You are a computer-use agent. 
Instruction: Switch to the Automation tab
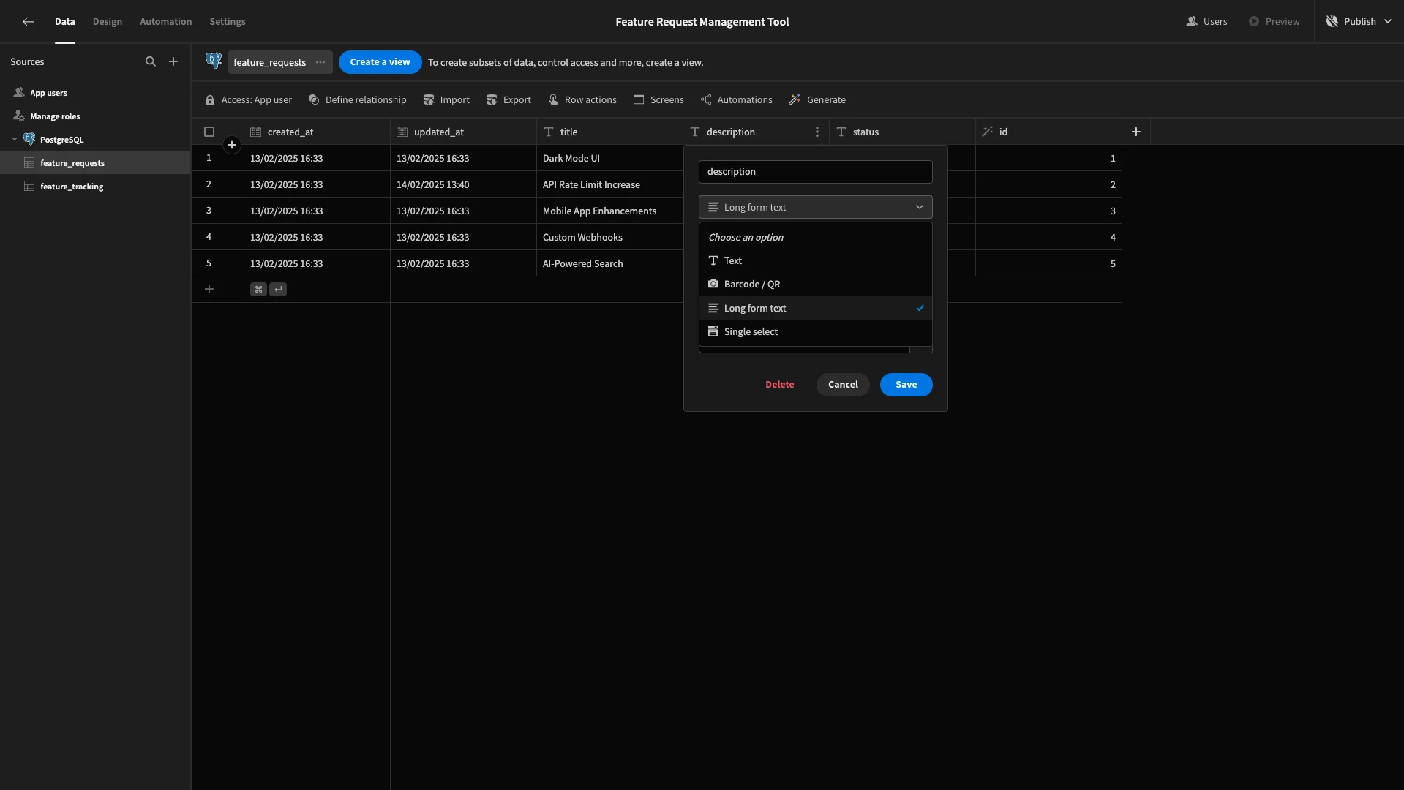coord(165,22)
